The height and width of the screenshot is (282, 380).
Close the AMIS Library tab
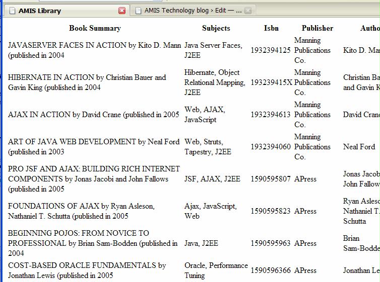pyautogui.click(x=122, y=11)
